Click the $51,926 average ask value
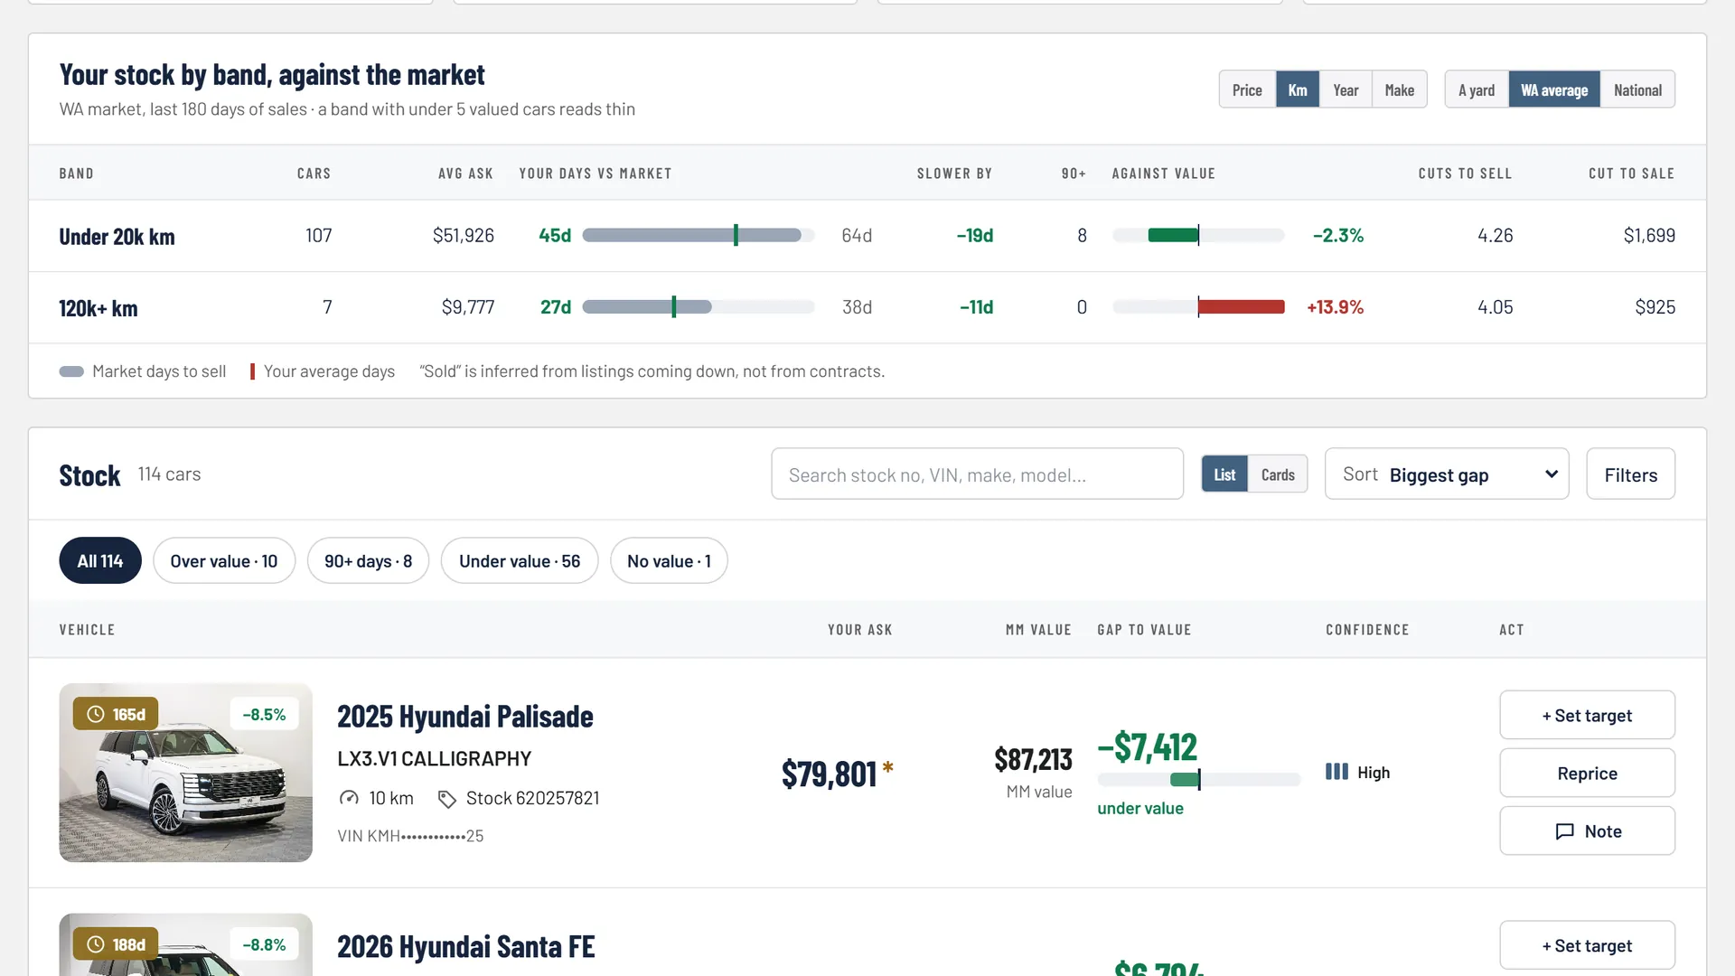The width and height of the screenshot is (1735, 976). (464, 236)
